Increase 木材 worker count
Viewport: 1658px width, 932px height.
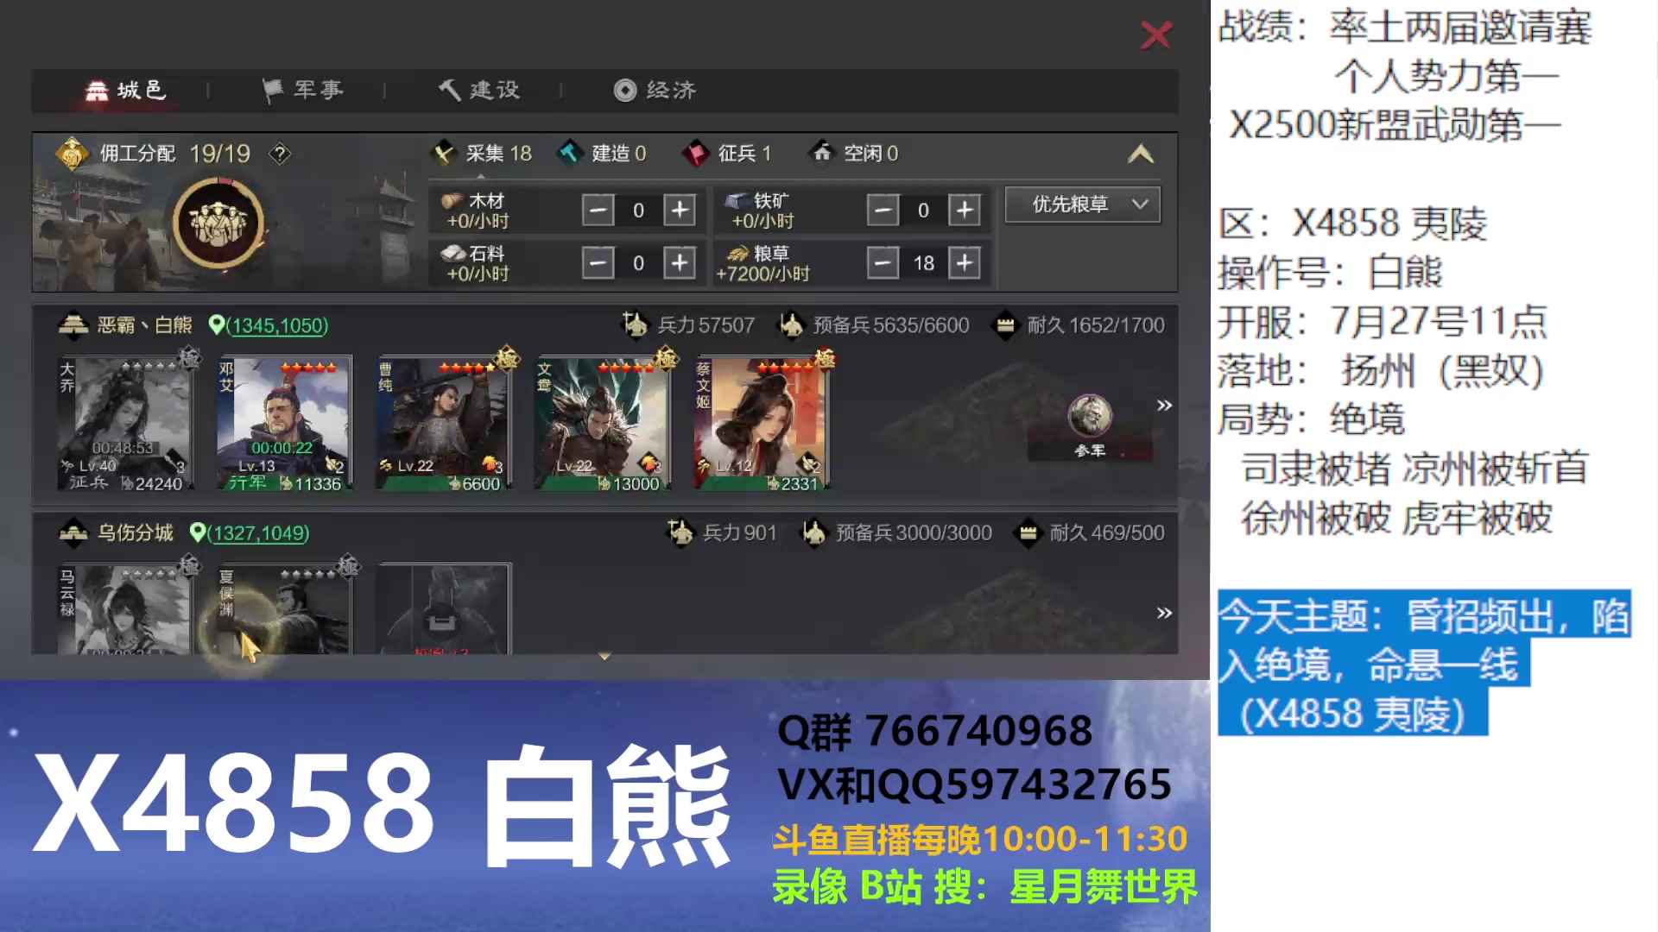pos(680,210)
